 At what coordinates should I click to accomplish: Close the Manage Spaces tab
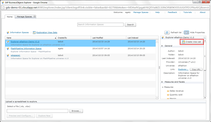[35, 17]
